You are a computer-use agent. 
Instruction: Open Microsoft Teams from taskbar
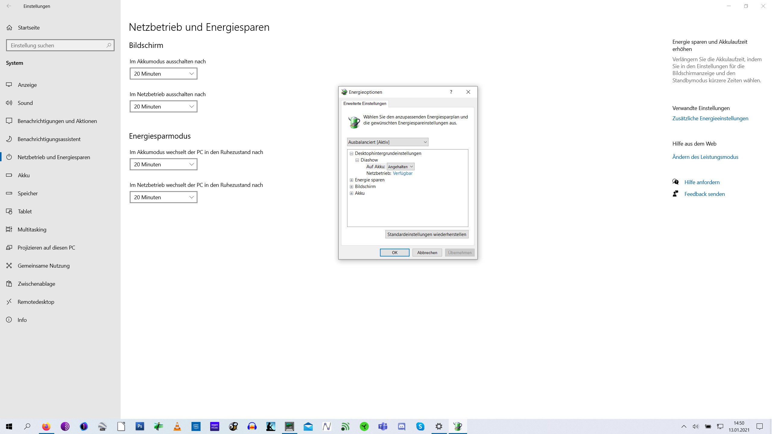click(383, 426)
